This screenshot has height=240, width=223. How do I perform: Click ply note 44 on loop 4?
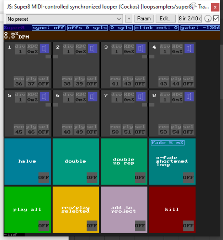coord(176,81)
